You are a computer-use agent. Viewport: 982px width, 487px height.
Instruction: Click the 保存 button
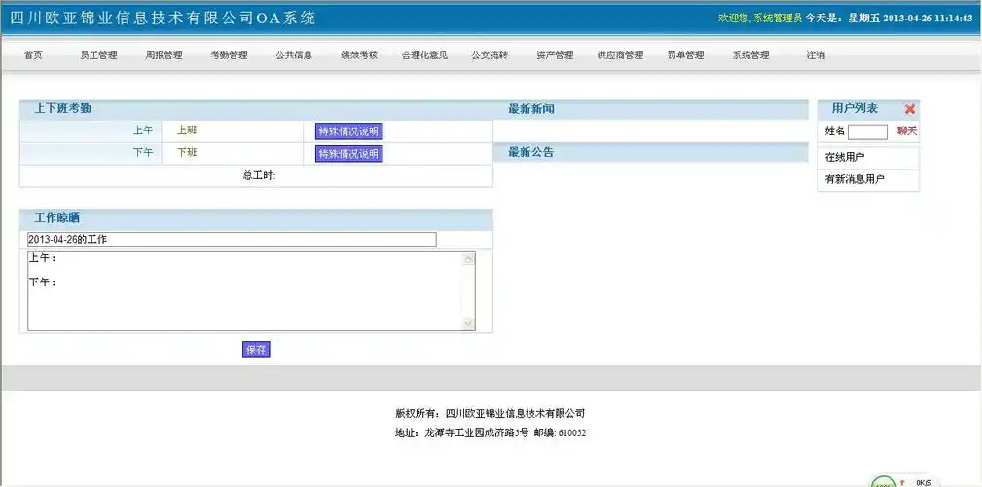[256, 350]
